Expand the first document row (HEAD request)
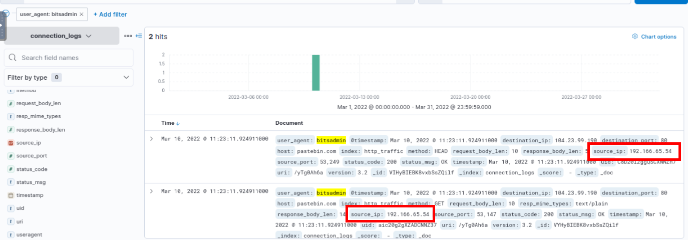 (x=152, y=138)
